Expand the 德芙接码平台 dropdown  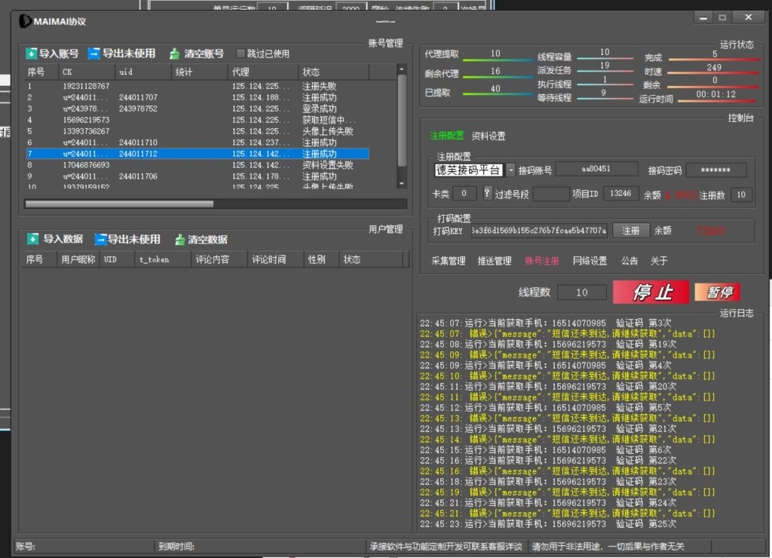point(510,170)
